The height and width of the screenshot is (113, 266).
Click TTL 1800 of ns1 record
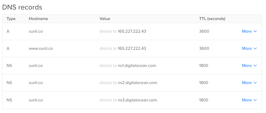pyautogui.click(x=204, y=66)
